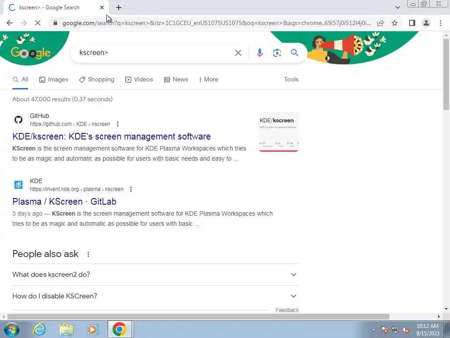Switch to the Videos tab
The width and height of the screenshot is (450, 338).
pos(139,80)
